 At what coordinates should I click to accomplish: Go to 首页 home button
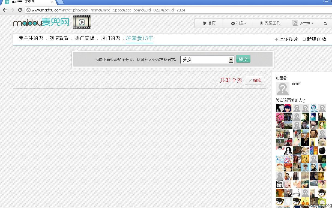coord(209,23)
